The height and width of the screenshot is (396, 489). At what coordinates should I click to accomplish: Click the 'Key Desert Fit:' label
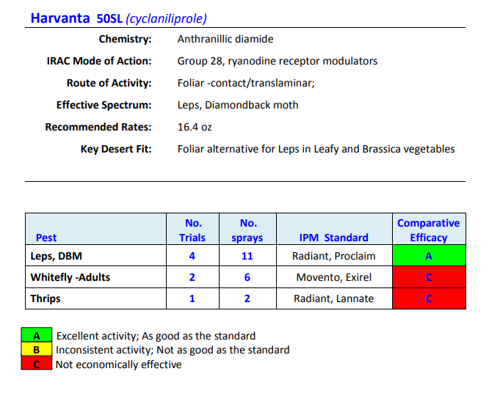coord(116,150)
